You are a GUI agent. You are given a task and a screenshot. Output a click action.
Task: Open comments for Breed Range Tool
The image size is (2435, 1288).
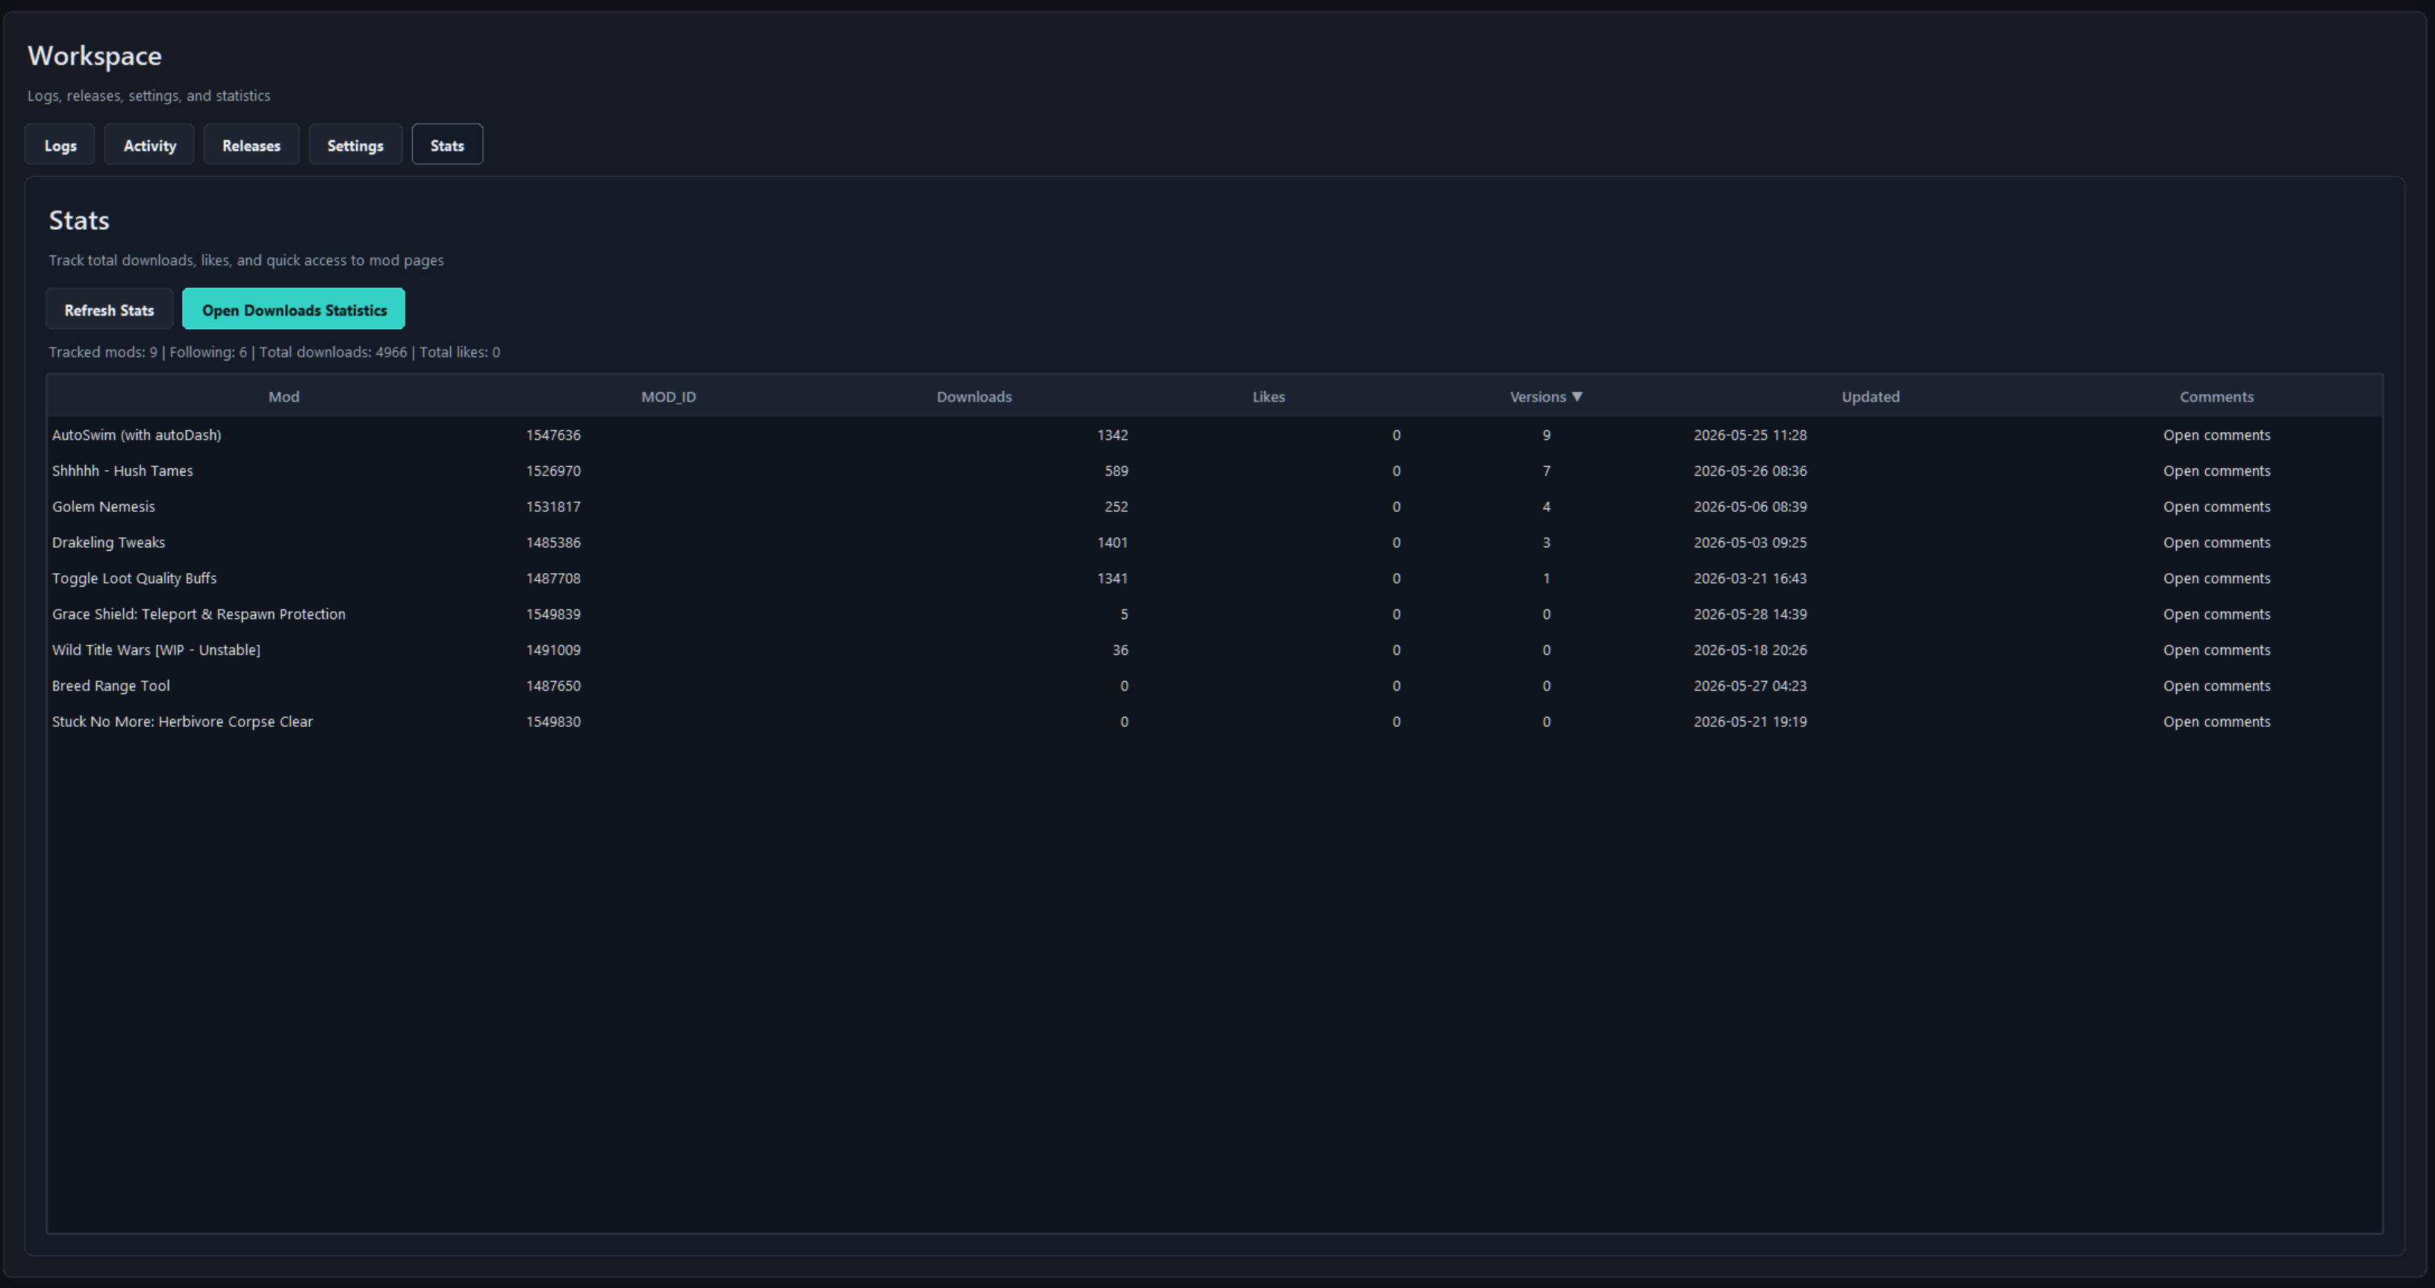pos(2216,686)
